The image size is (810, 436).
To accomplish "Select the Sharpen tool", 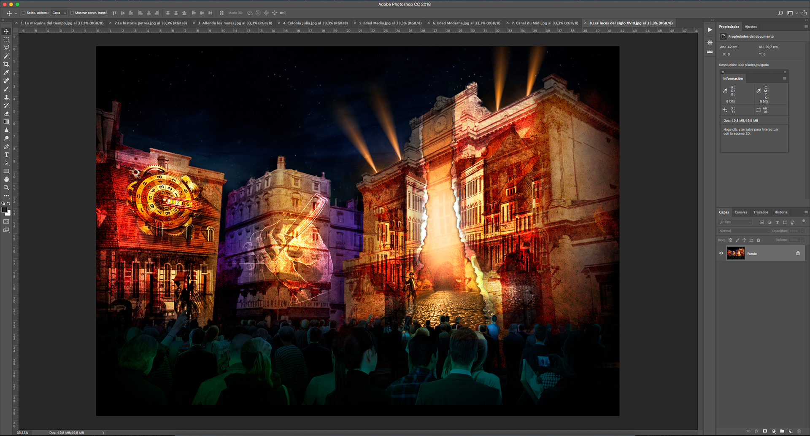I will 6,130.
